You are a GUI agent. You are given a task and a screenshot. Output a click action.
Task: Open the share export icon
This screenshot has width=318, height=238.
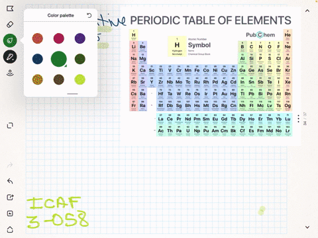pyautogui.click(x=10, y=197)
